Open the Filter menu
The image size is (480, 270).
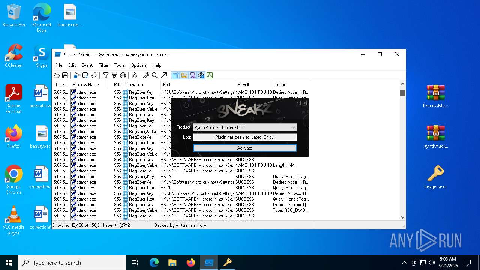click(x=103, y=65)
